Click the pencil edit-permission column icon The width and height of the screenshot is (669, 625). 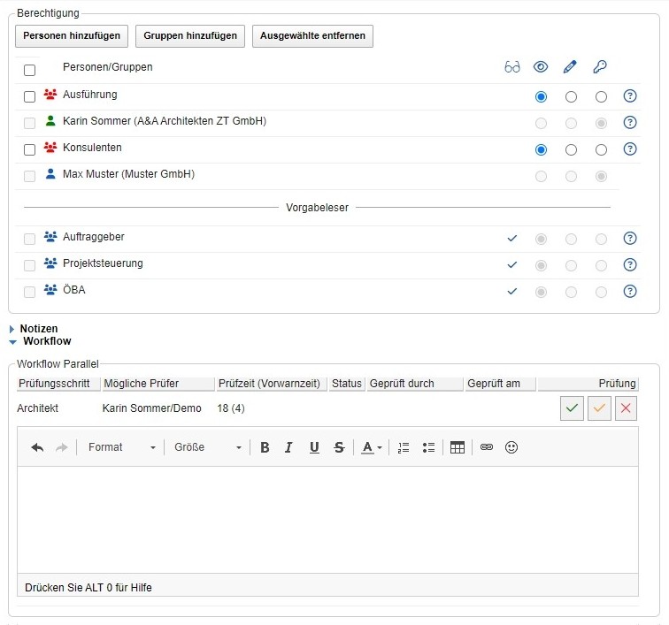pos(570,67)
